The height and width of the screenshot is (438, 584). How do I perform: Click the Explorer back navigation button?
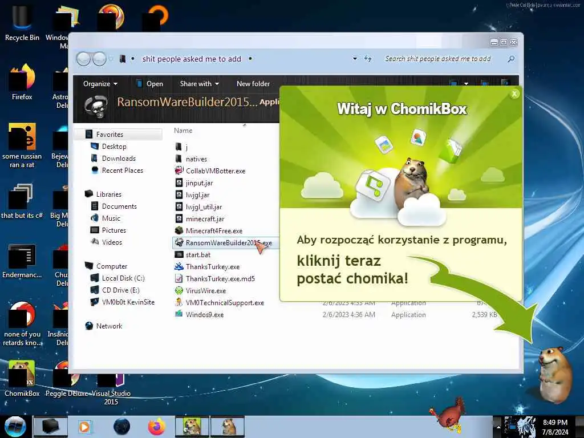click(83, 59)
